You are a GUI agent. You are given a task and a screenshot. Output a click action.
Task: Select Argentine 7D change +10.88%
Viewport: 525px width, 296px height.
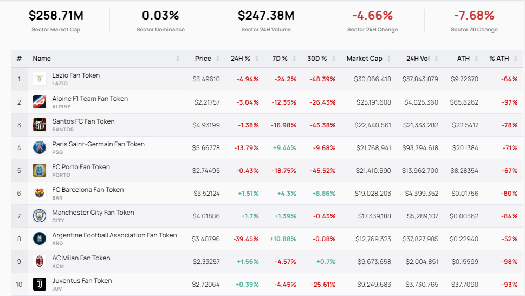point(283,239)
